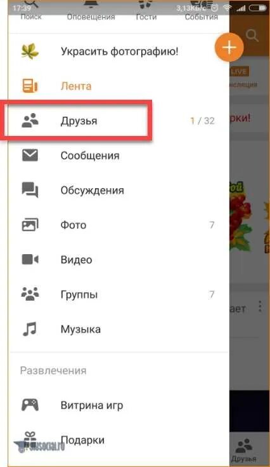Image resolution: width=270 pixels, height=467 pixels.
Task: Tap the orange plus floating button
Action: [229, 48]
